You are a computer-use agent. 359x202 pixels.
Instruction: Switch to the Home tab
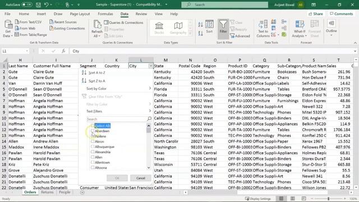[x=24, y=13]
